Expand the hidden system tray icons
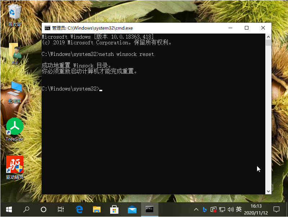 coord(196,209)
